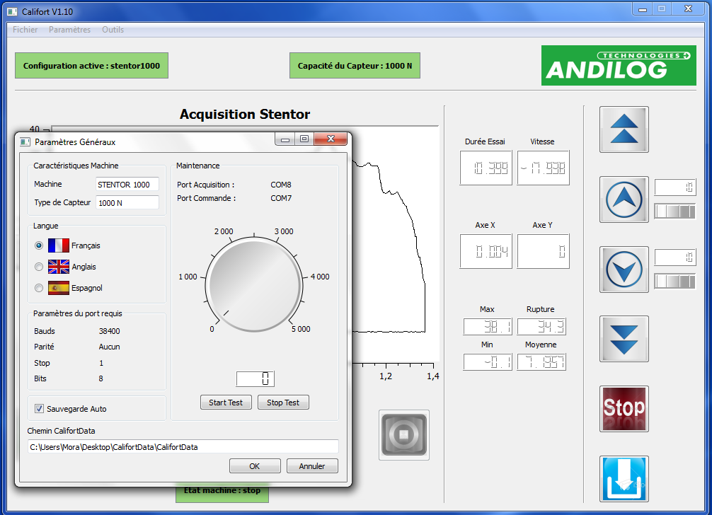The height and width of the screenshot is (515, 712).
Task: Click the speed value box beside up arrow
Action: (x=674, y=187)
